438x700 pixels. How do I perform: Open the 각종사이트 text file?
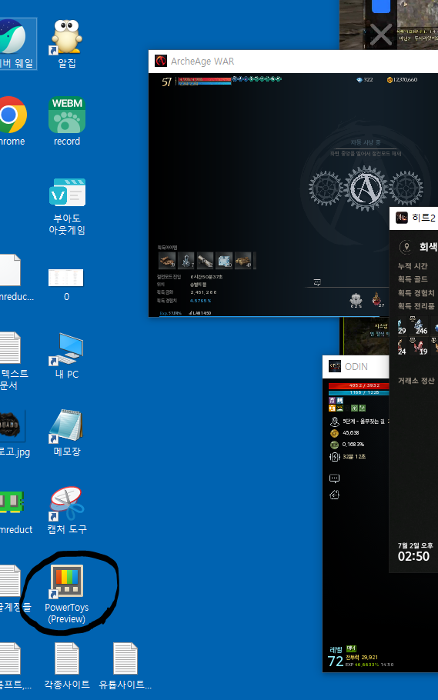(x=67, y=666)
